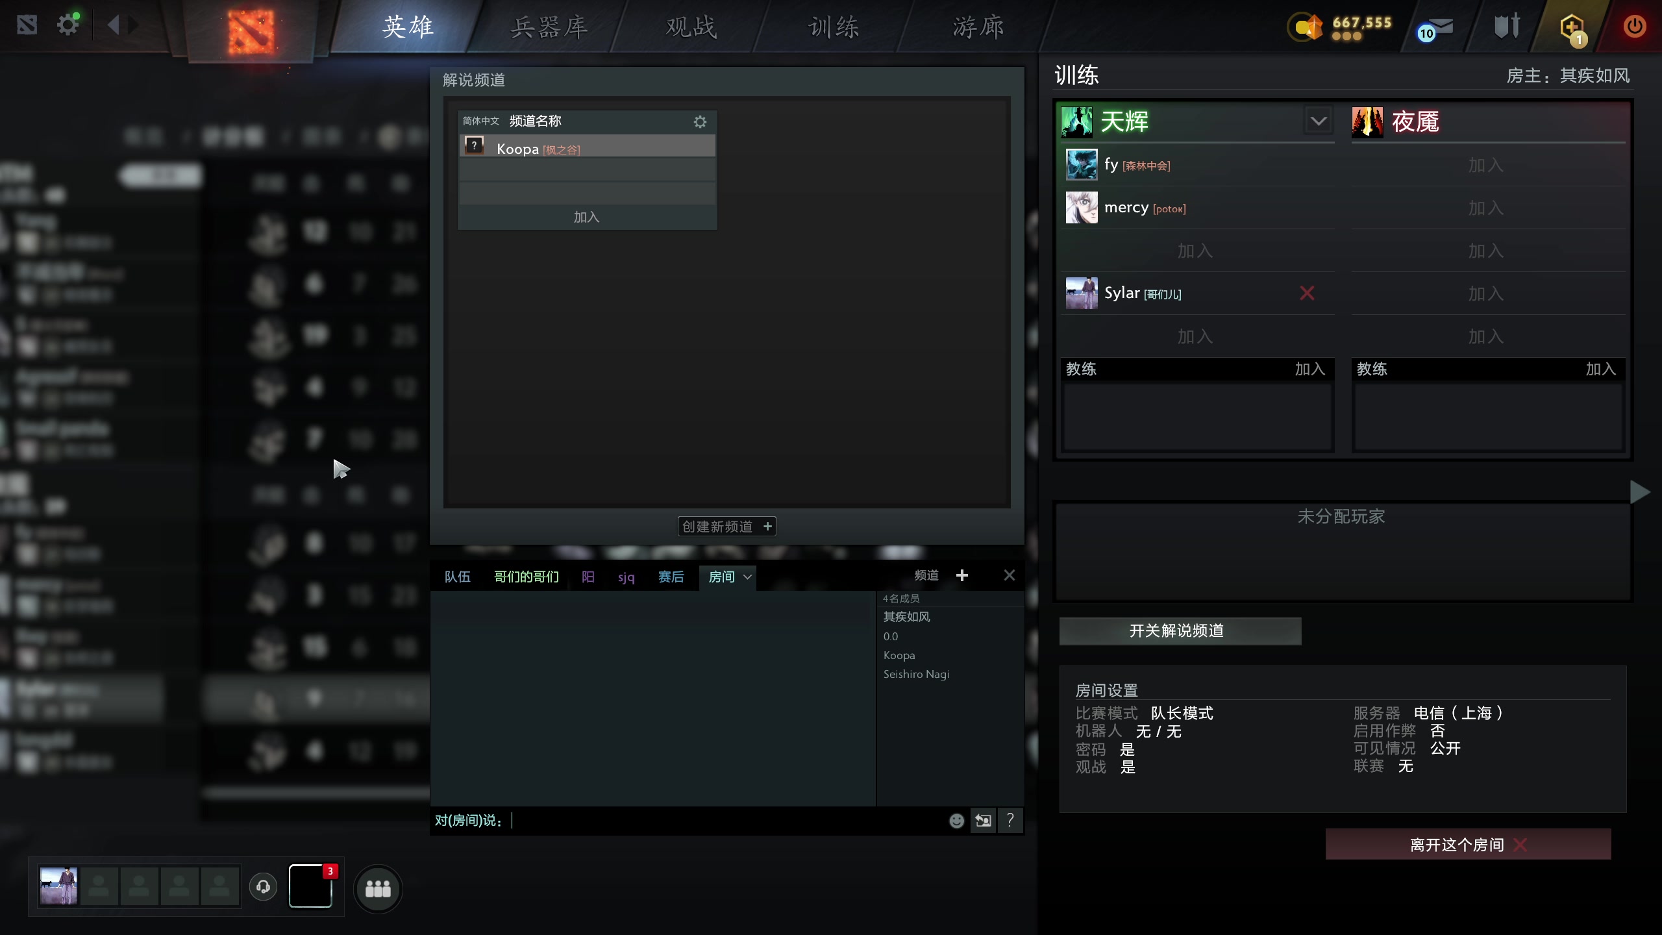Click the Sylar player name row
Screen dimensions: 1662x935
tap(1197, 293)
